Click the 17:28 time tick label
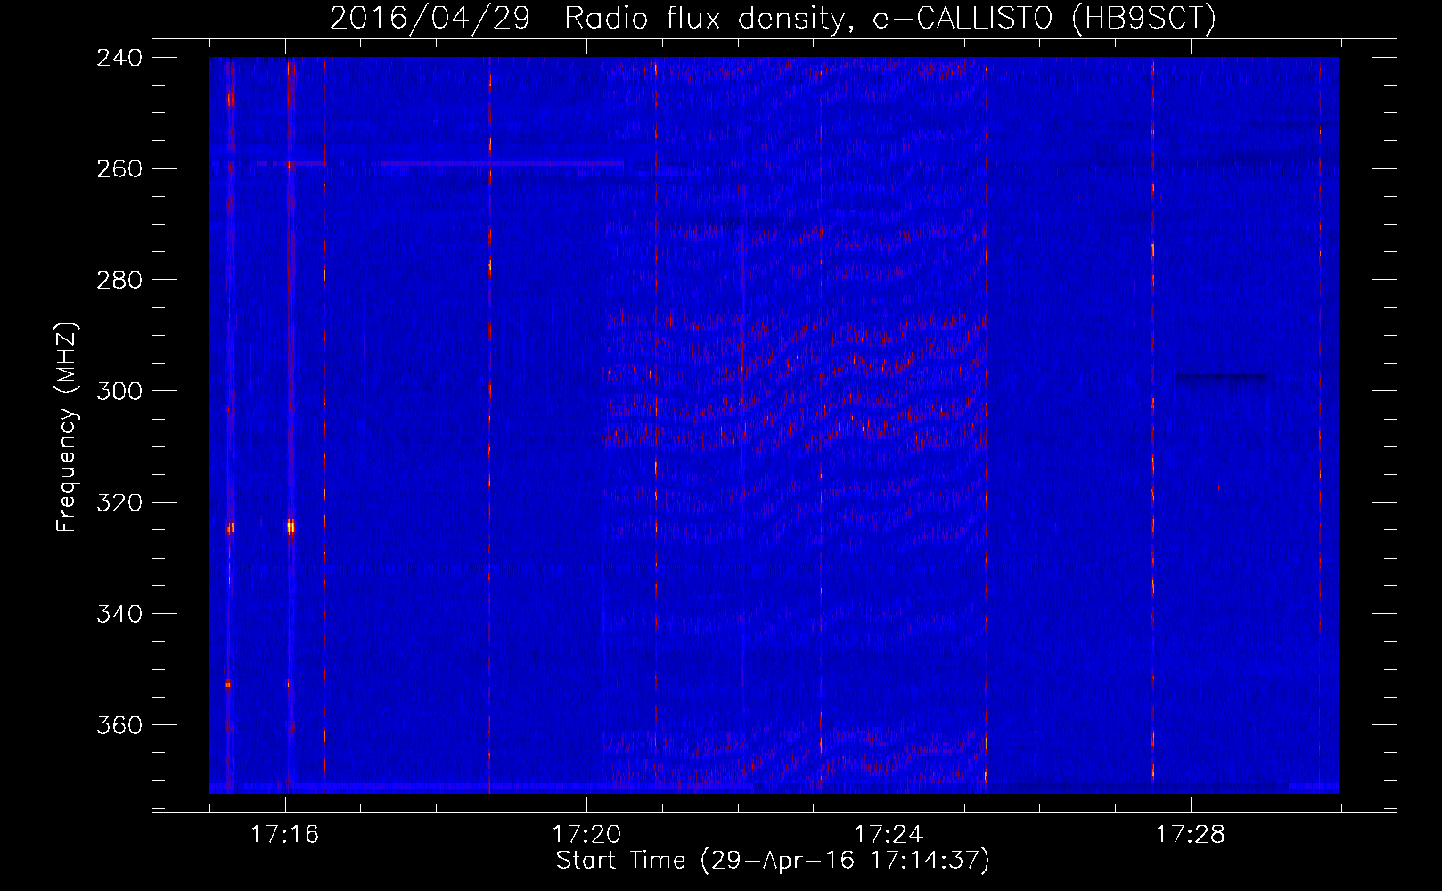The image size is (1442, 891). 1191,835
